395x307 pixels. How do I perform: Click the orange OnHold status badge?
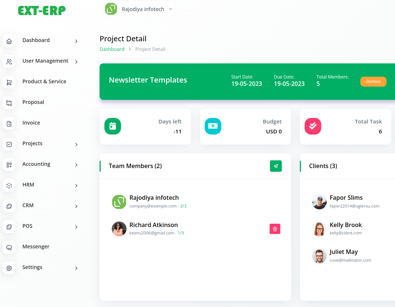[373, 81]
